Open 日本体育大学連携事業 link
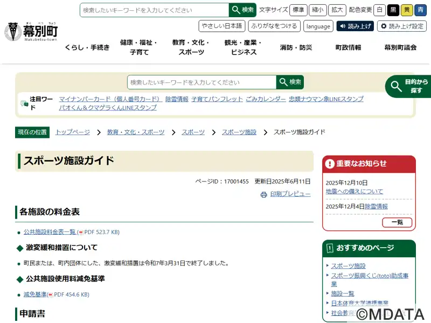This screenshot has height=323, width=431. pos(359,303)
